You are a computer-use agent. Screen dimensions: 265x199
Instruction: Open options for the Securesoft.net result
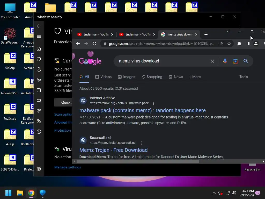[141, 143]
